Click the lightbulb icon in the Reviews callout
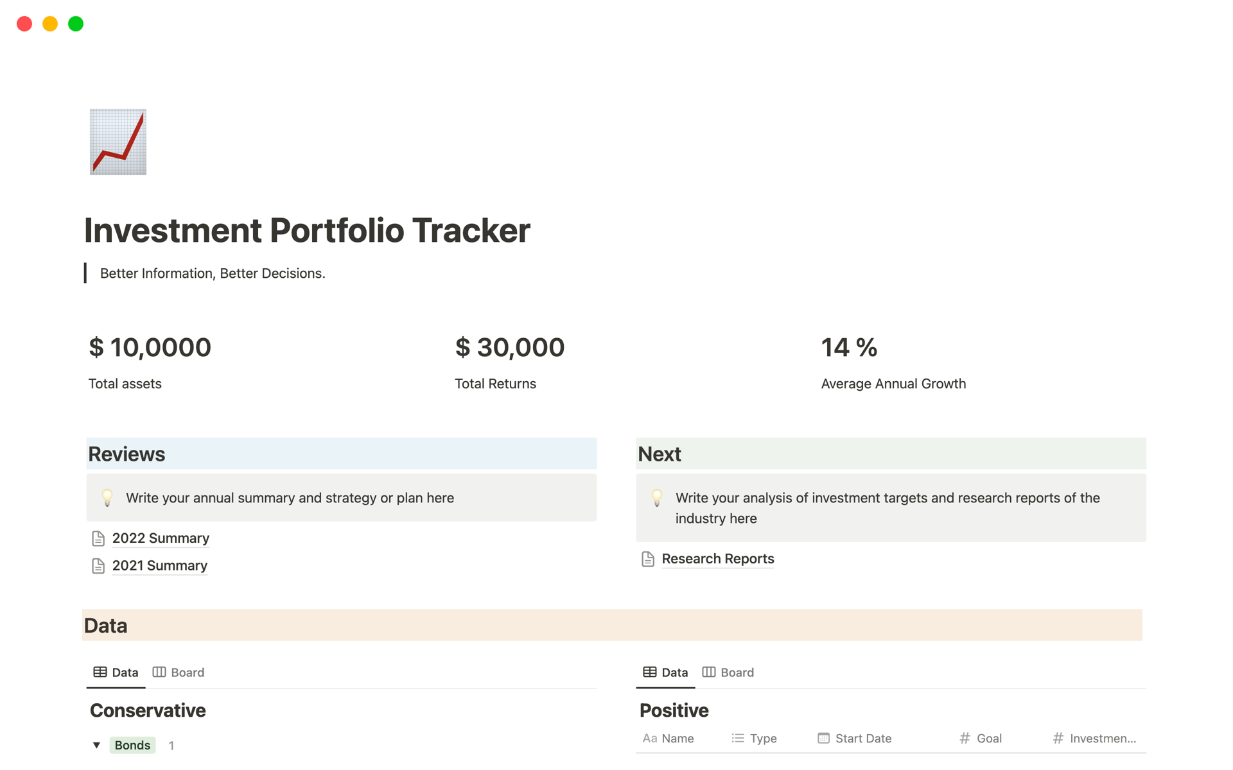The height and width of the screenshot is (770, 1233). point(107,497)
